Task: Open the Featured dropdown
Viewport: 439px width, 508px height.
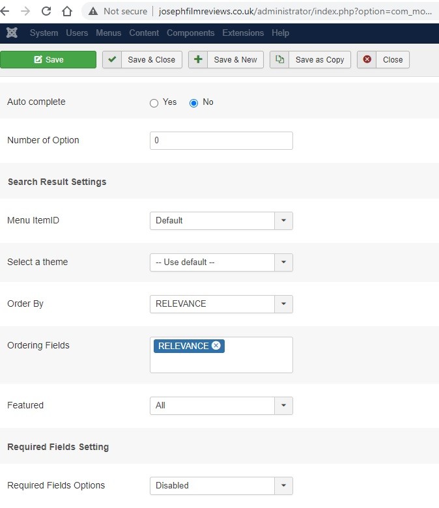Action: (221, 406)
